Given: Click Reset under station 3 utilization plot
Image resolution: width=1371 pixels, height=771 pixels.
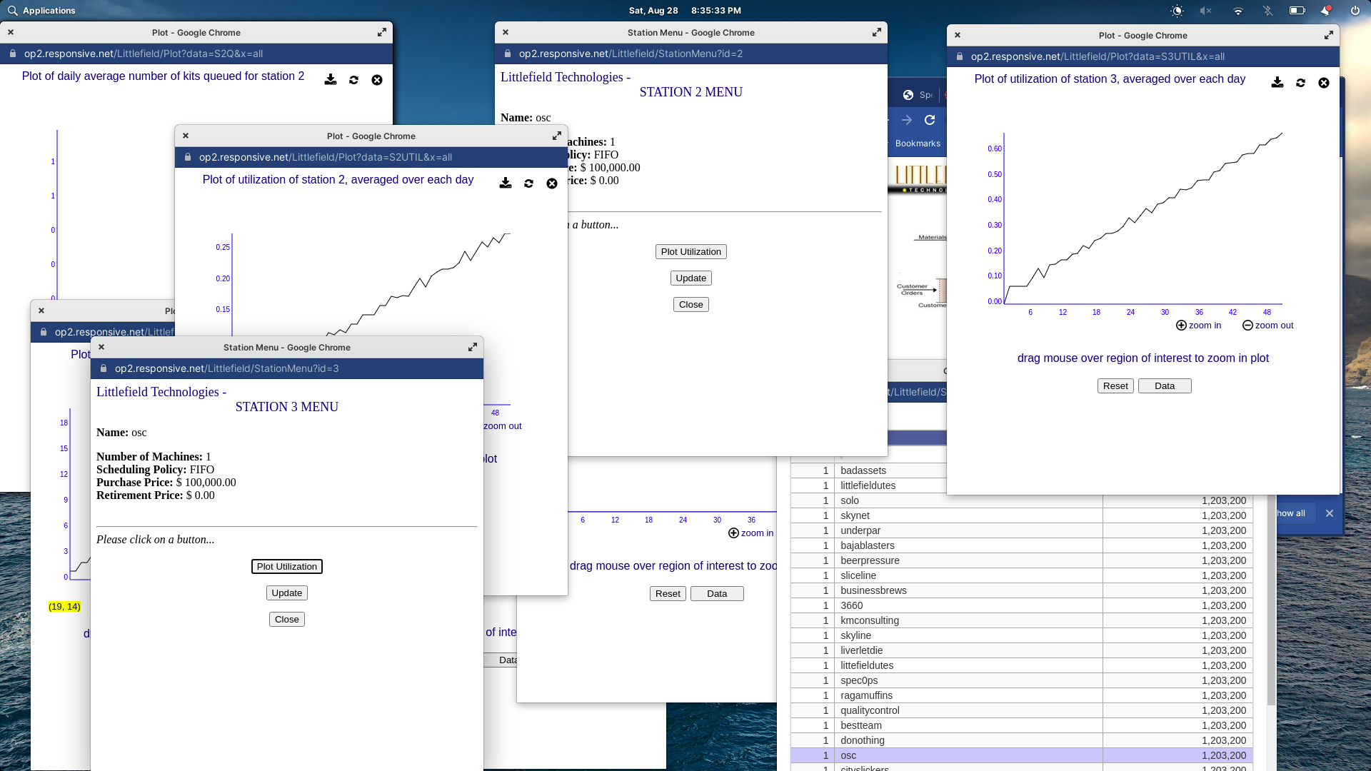Looking at the screenshot, I should tap(1115, 386).
